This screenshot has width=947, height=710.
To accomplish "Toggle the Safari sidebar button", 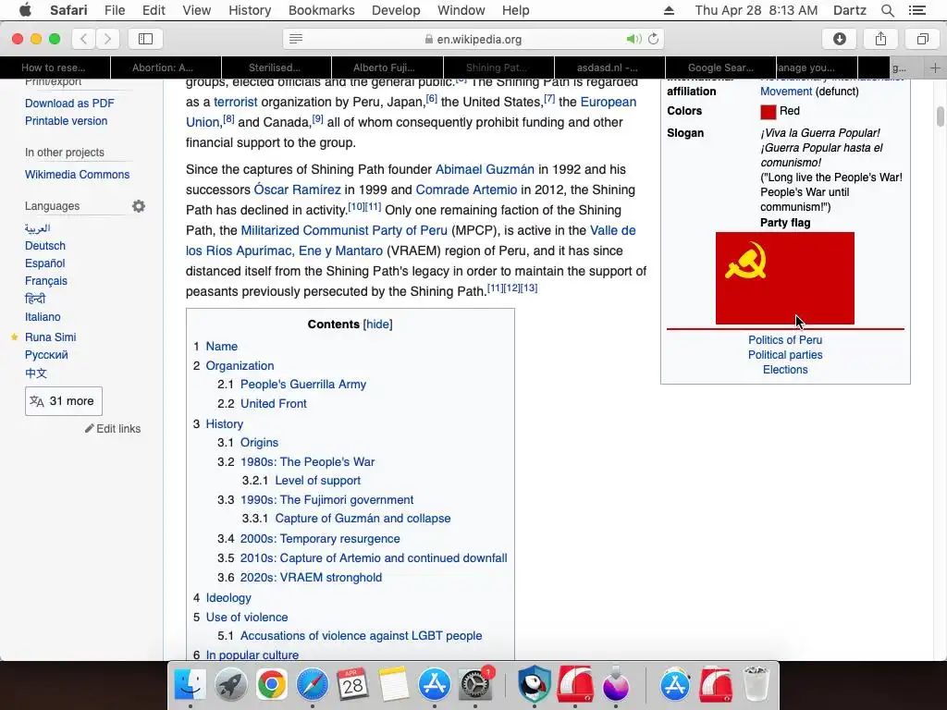I will tap(145, 39).
